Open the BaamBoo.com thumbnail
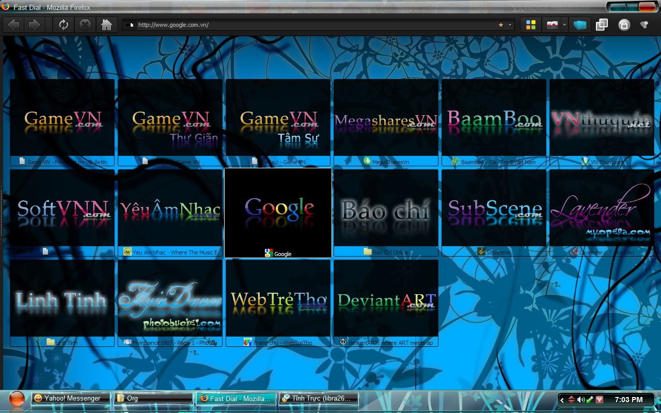Screen dimensions: 661x413 [494, 118]
